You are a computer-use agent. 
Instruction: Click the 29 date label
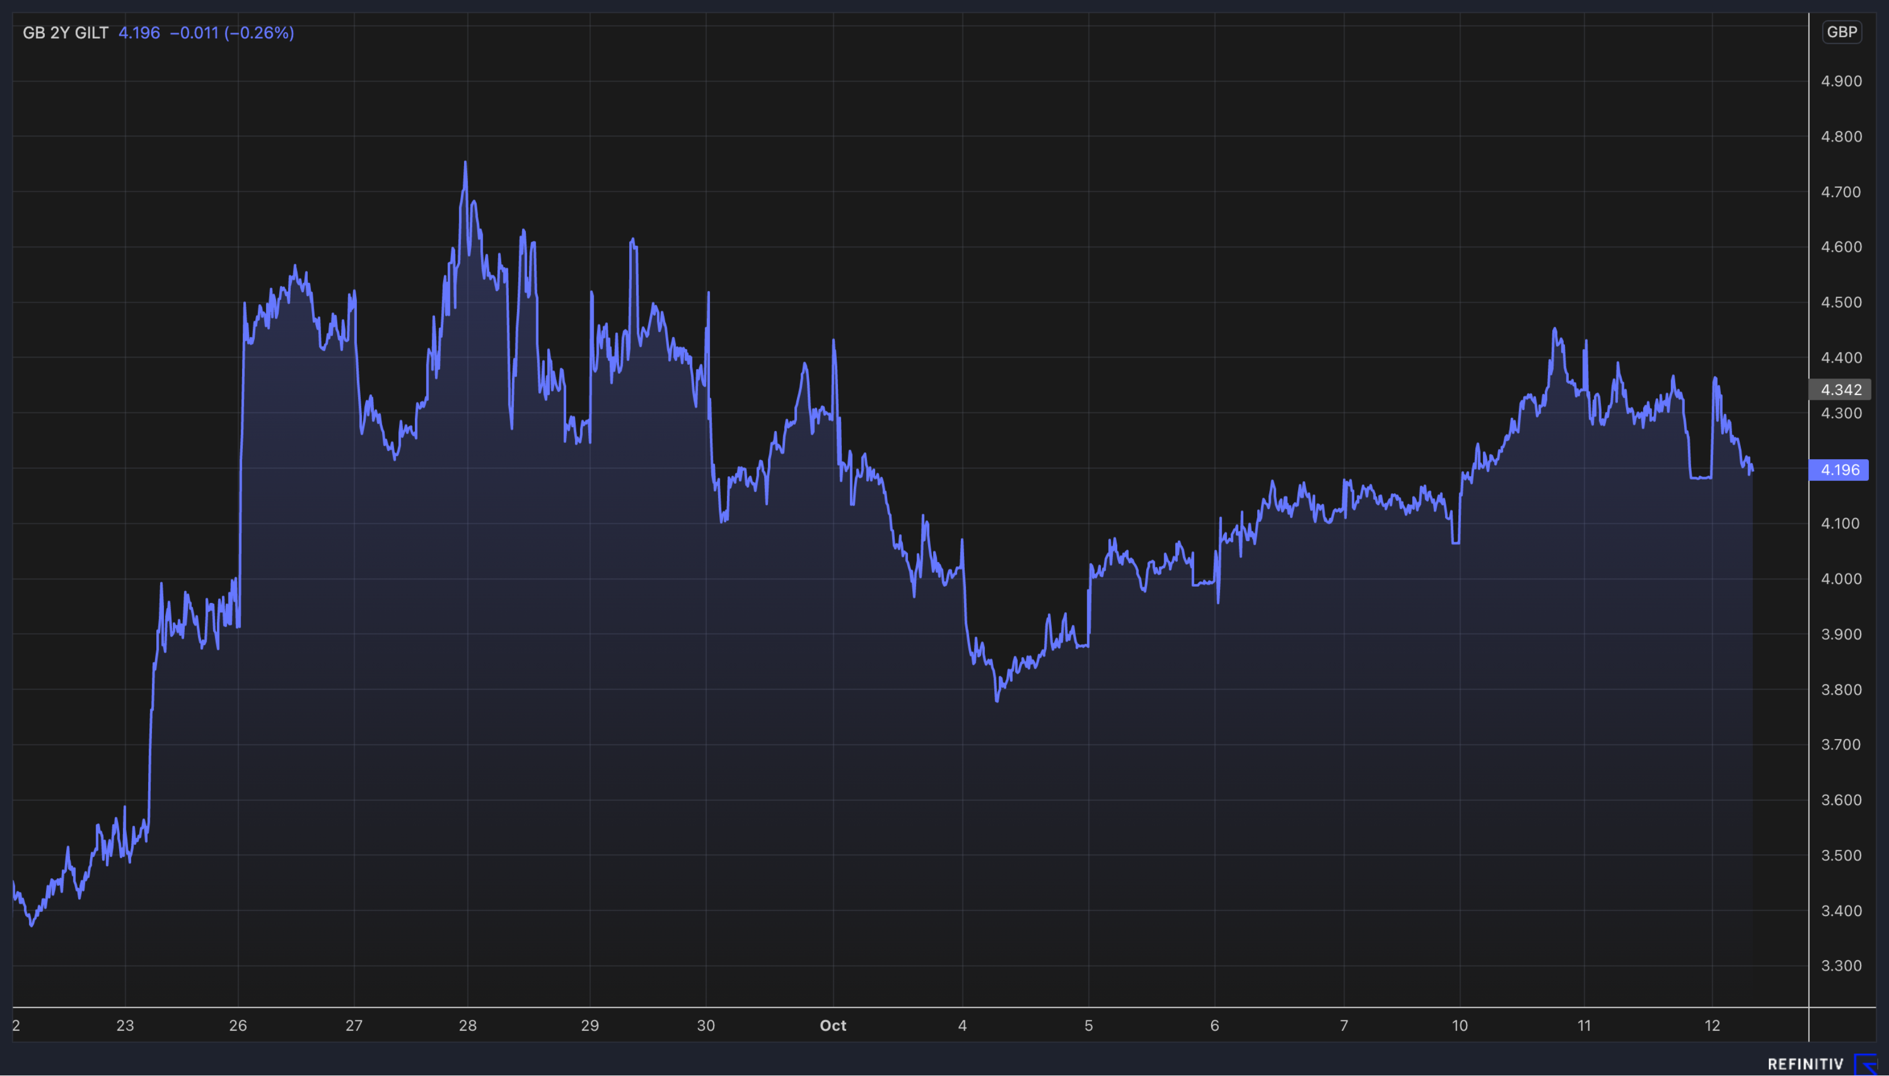point(589,1025)
